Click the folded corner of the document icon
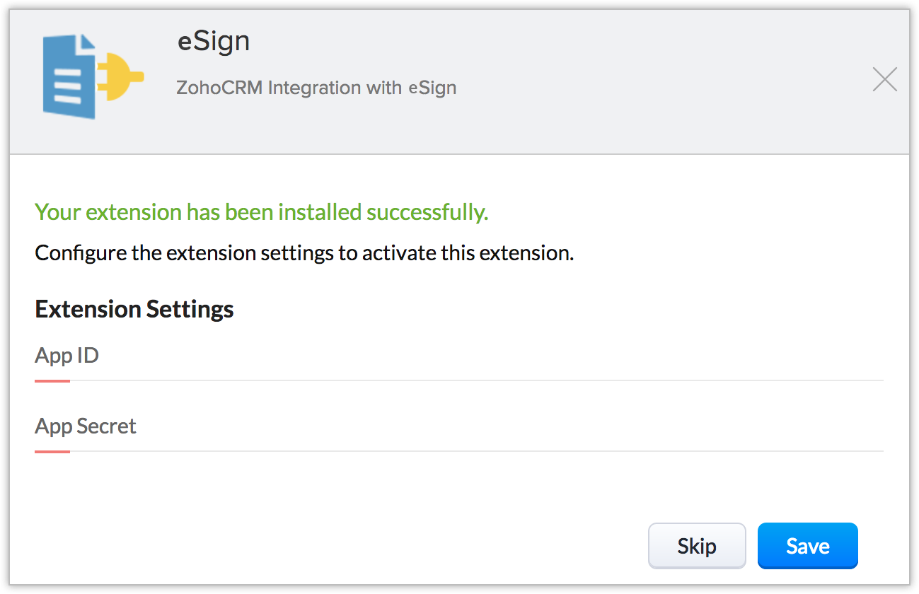The height and width of the screenshot is (594, 919). coord(87,42)
